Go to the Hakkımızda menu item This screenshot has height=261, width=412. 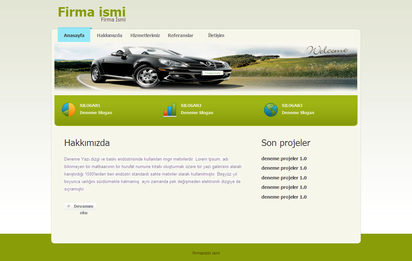pos(110,35)
